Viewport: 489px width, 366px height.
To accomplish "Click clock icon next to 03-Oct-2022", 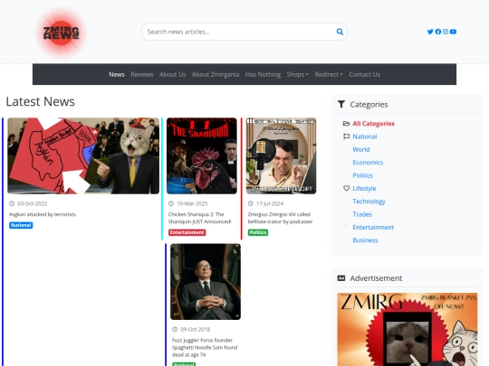I will click(x=12, y=203).
